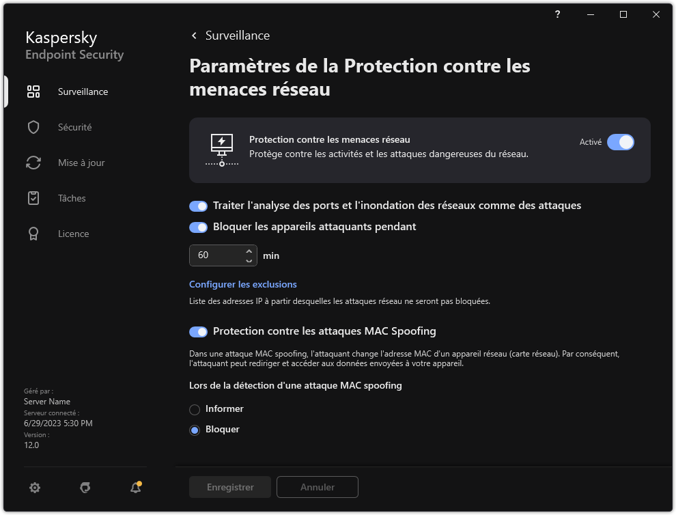676x515 pixels.
Task: Save settings with Enregistrer
Action: pyautogui.click(x=229, y=487)
